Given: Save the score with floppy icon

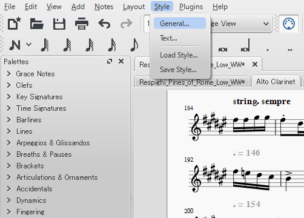Looking at the screenshot, I should click(x=59, y=24).
